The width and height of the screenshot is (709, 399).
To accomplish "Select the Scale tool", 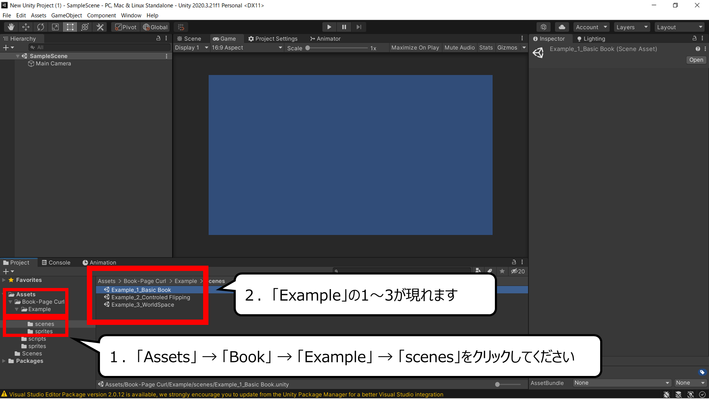I will coord(55,27).
